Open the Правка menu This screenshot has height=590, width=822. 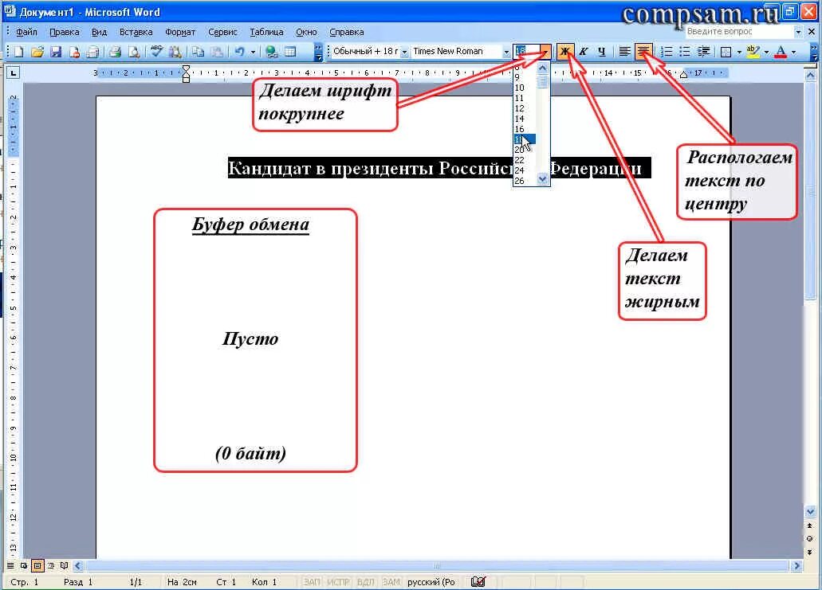tap(65, 32)
